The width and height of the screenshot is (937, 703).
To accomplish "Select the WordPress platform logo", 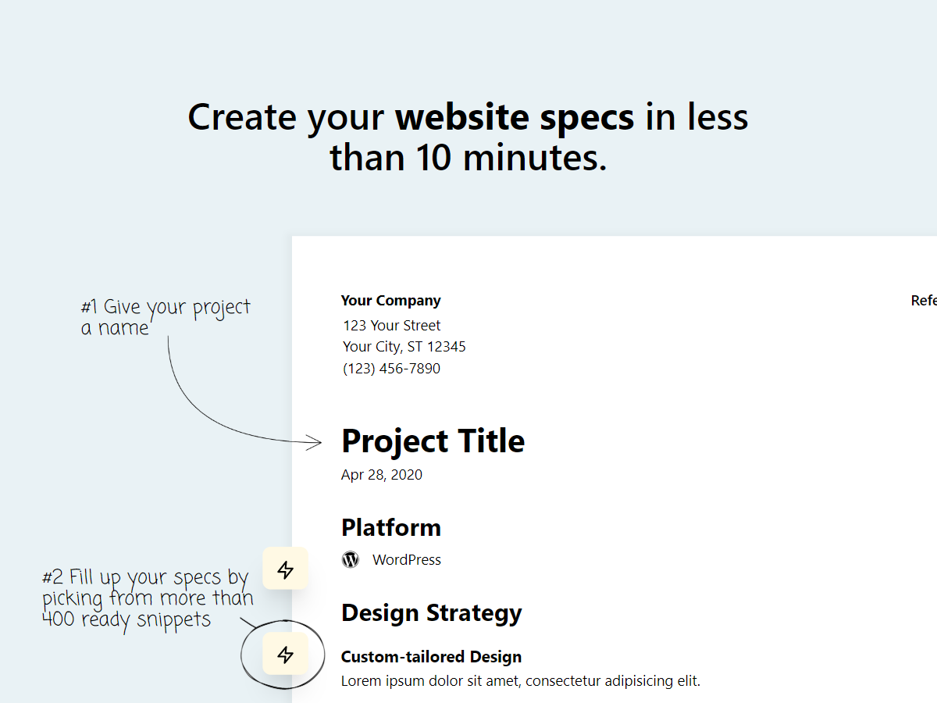I will (x=349, y=559).
